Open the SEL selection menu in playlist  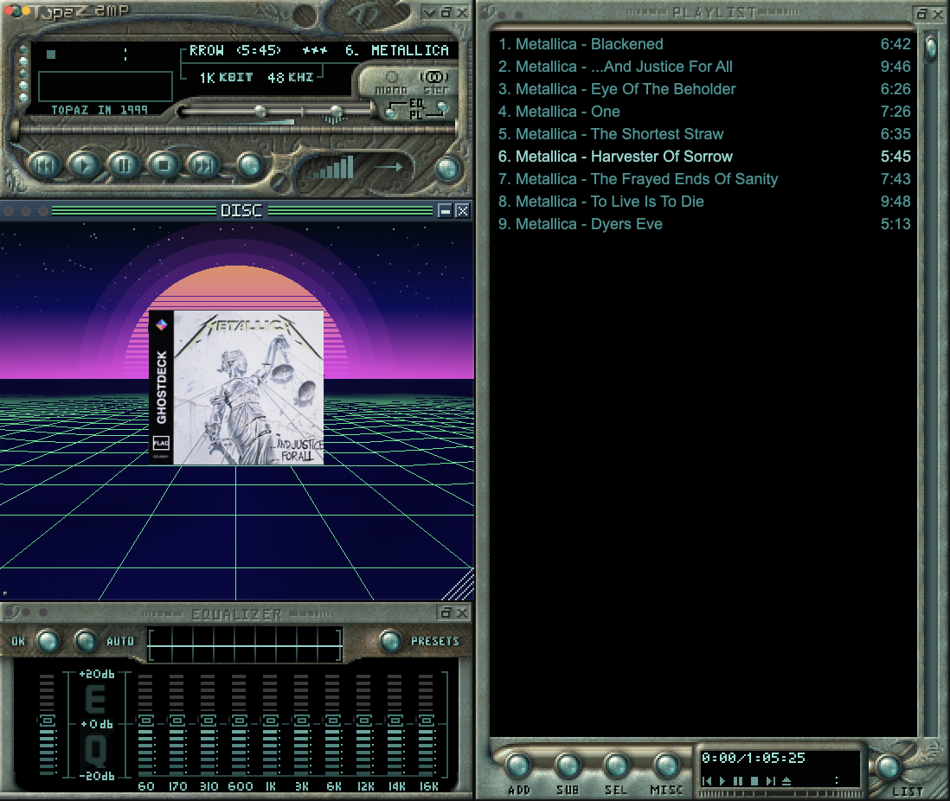616,767
